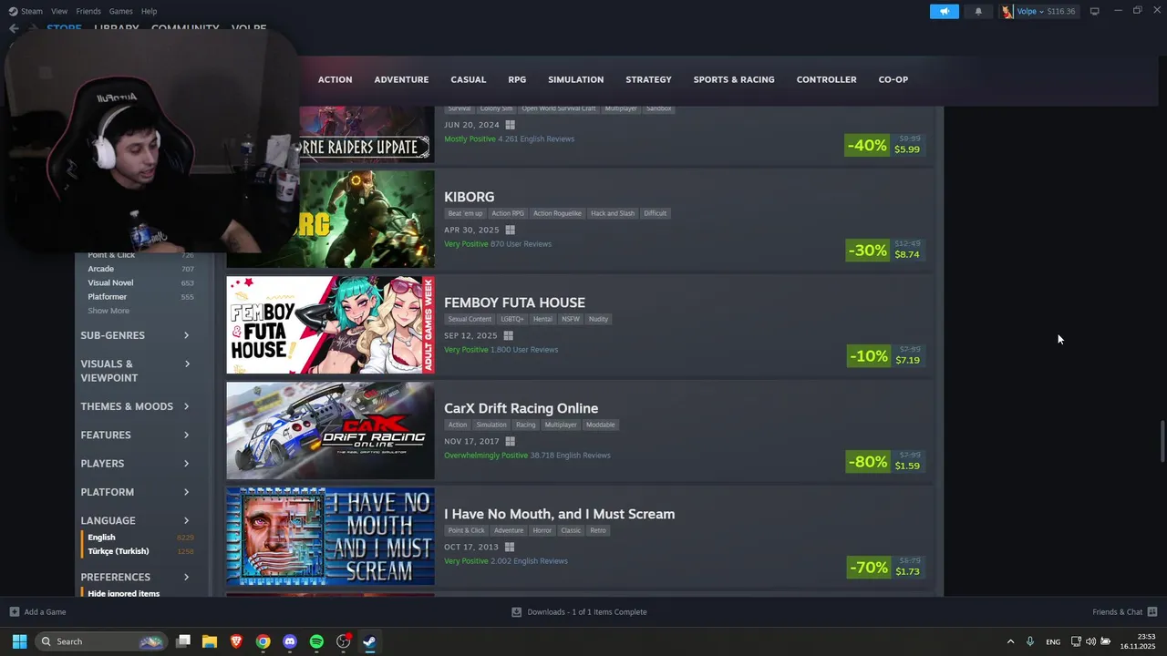Click Show More under the genre list
Viewport: 1167px width, 656px height.
pos(108,311)
